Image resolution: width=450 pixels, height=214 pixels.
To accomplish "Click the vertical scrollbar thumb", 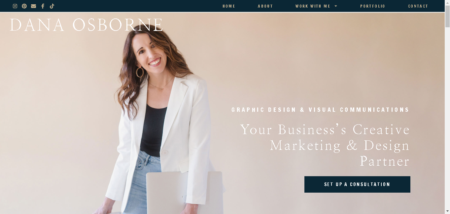I will click(x=447, y=16).
